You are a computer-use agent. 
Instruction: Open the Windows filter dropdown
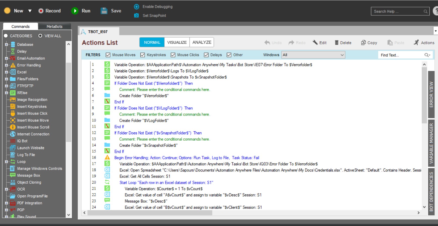(x=313, y=55)
